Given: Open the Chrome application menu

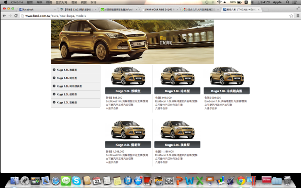Looking at the screenshot, I should (x=17, y=2).
